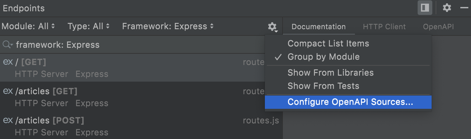This screenshot has width=471, height=139.
Task: Open tool window settings gear in title bar
Action: tap(447, 8)
